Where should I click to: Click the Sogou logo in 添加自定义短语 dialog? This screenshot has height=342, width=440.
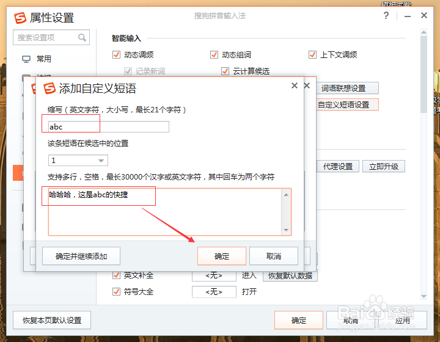[x=50, y=89]
